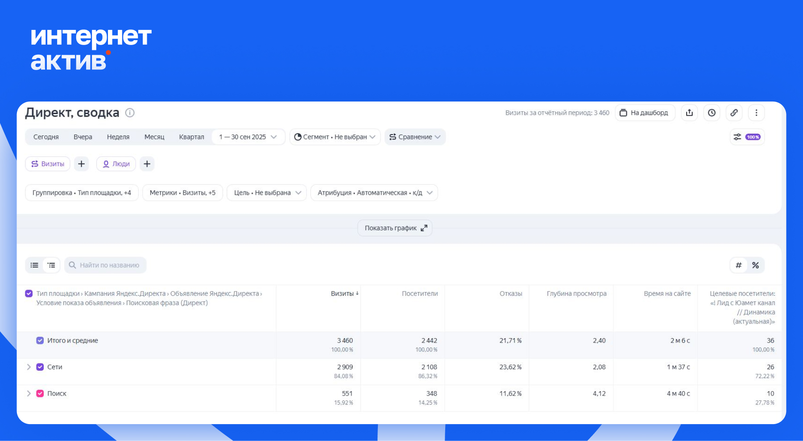
Task: Click the Показать график button
Action: (395, 228)
